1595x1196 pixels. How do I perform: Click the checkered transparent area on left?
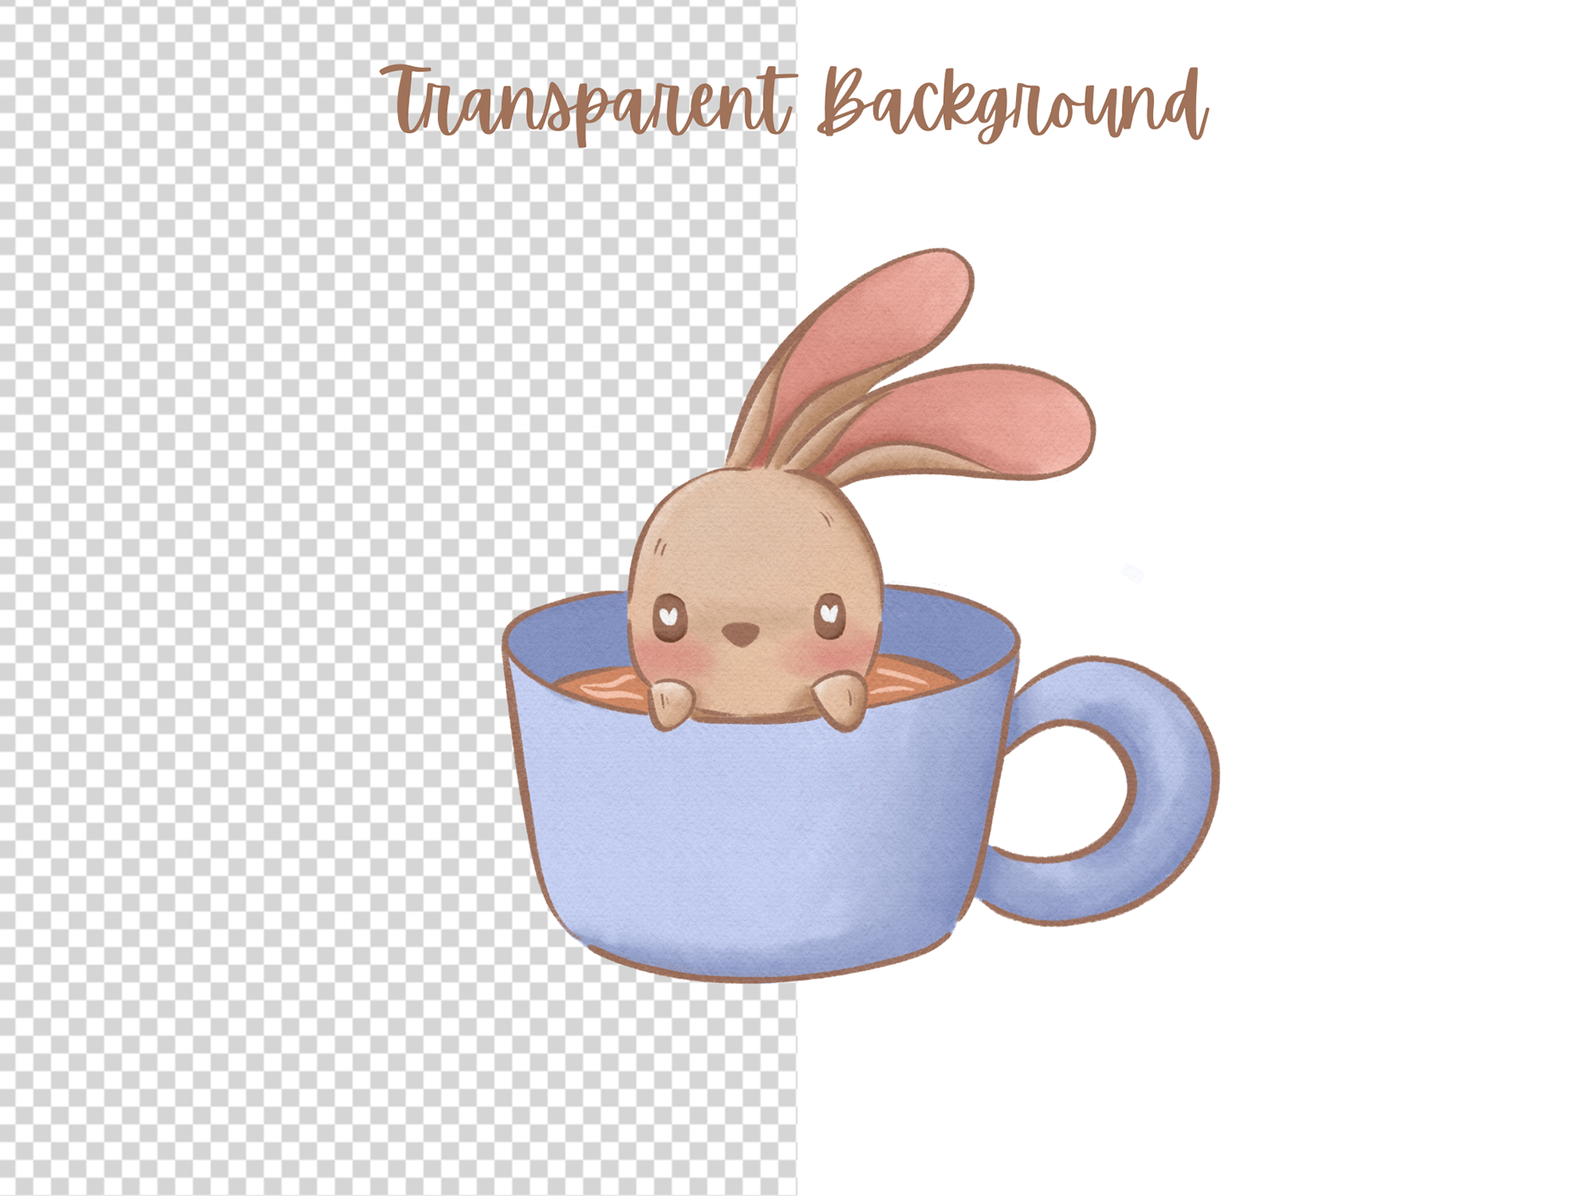point(249,581)
